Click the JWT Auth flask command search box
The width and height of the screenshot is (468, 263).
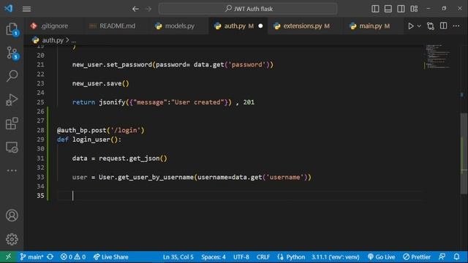248,9
